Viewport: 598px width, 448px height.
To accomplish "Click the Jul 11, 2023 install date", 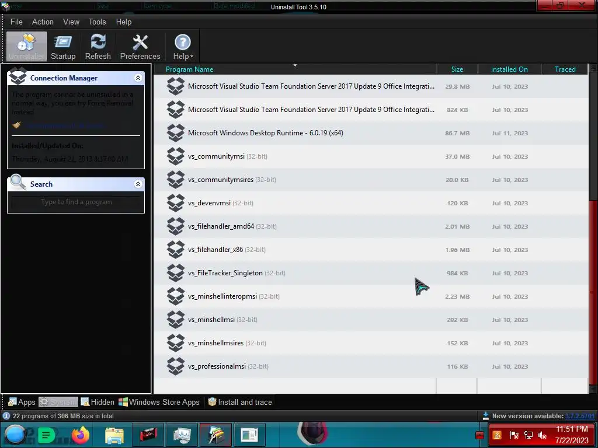I will click(x=510, y=134).
